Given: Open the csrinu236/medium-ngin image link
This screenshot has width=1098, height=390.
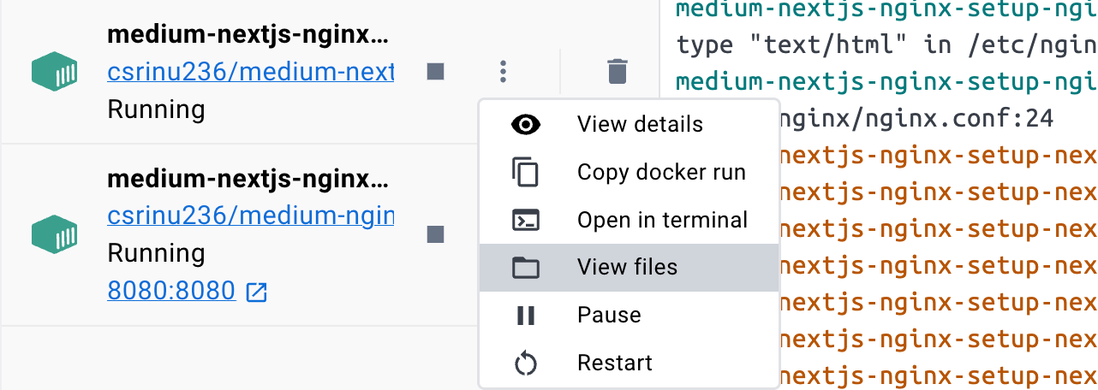Looking at the screenshot, I should coord(250,216).
